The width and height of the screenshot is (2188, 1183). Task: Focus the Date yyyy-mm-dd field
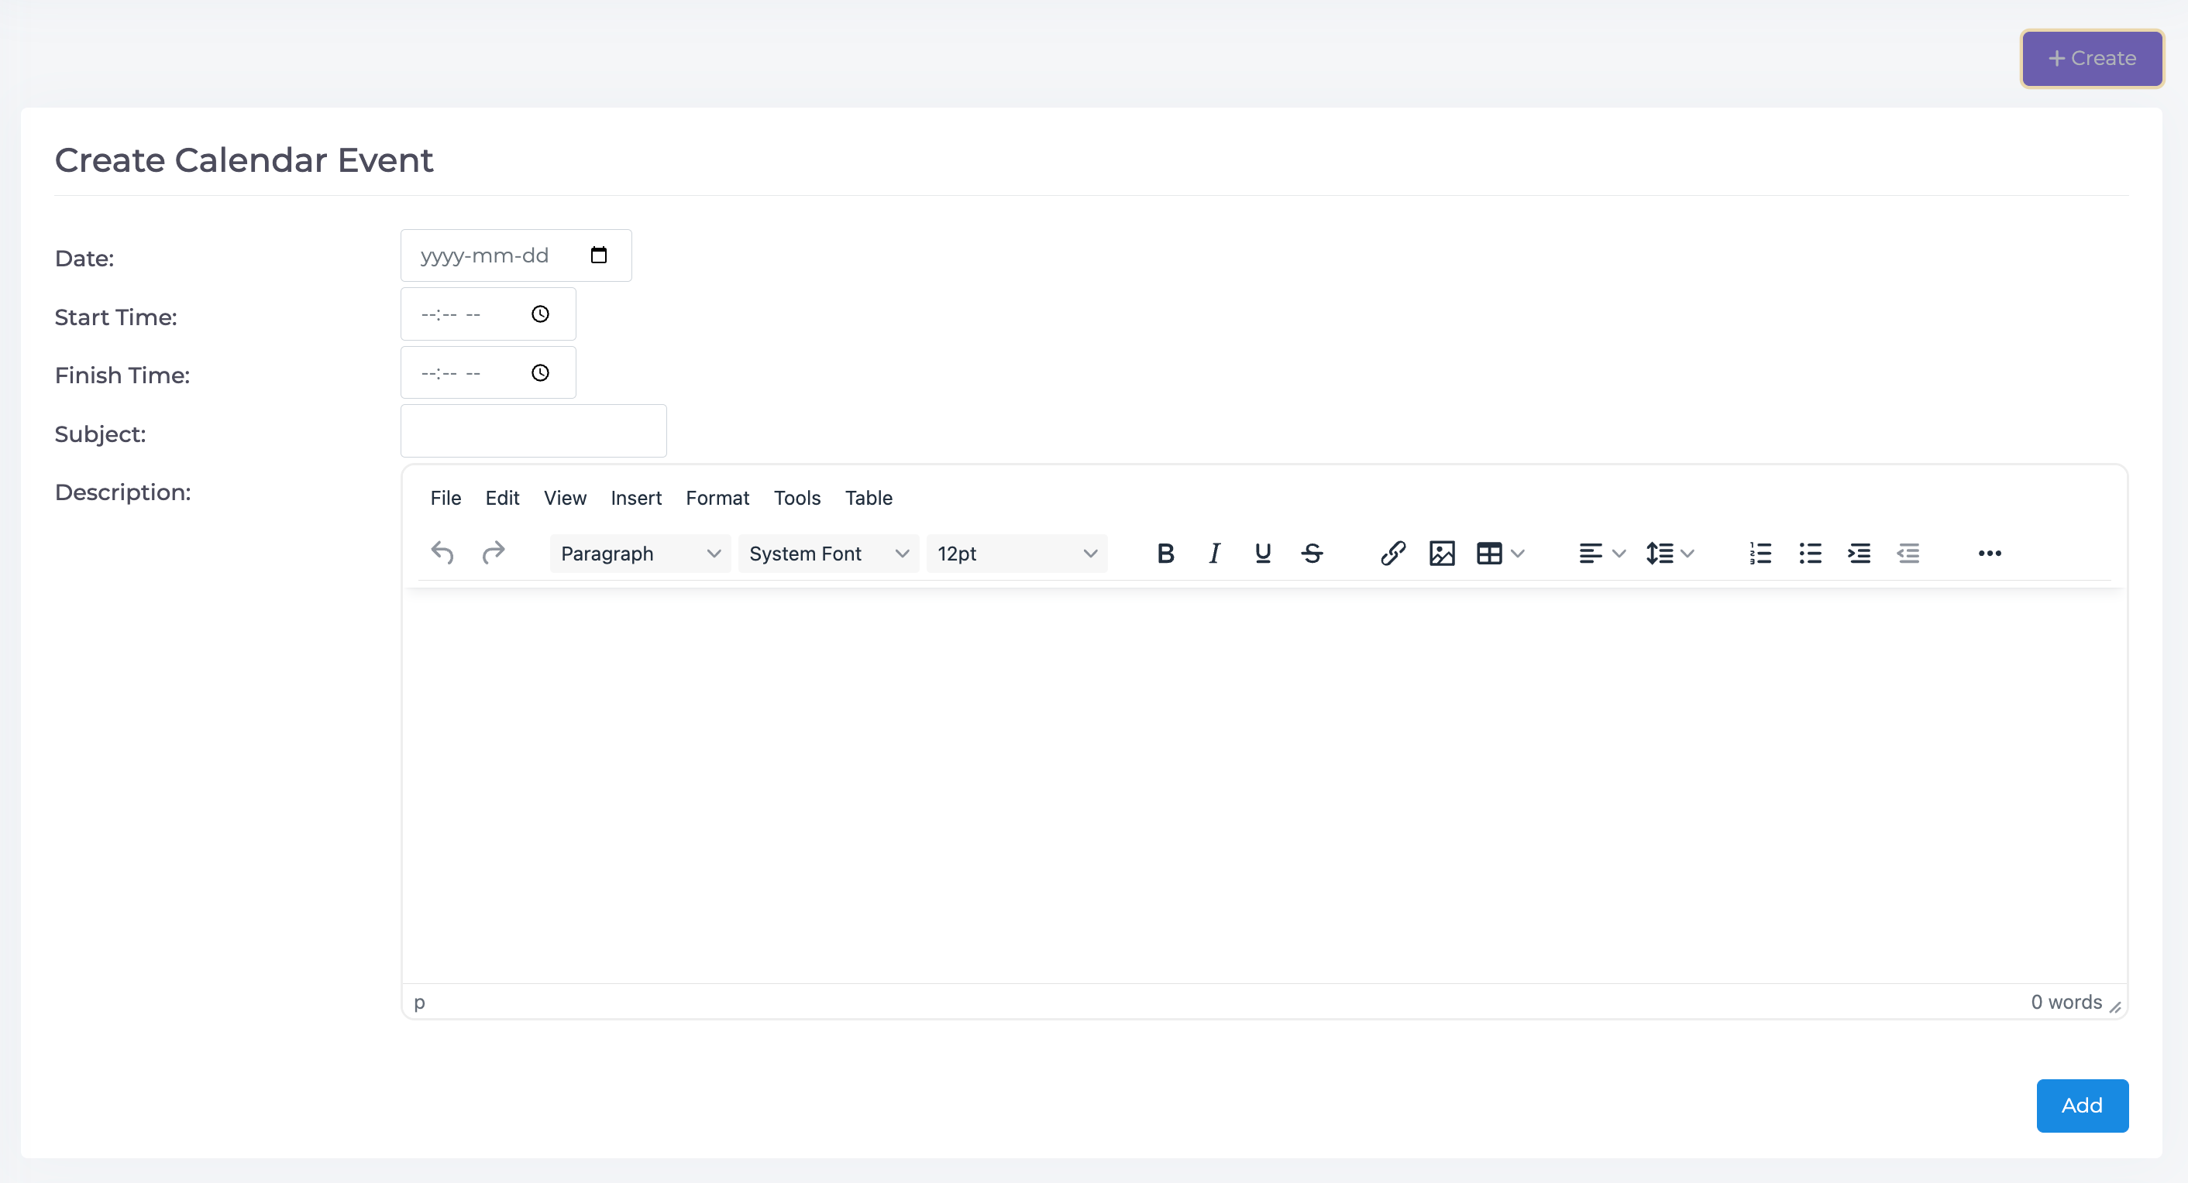(515, 255)
